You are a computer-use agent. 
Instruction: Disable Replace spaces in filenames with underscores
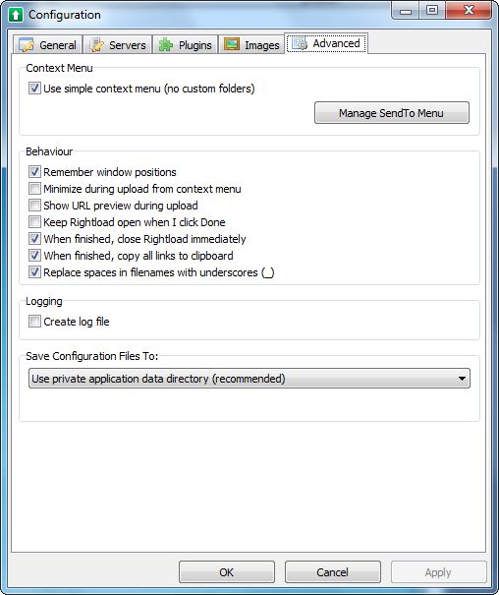[x=34, y=272]
